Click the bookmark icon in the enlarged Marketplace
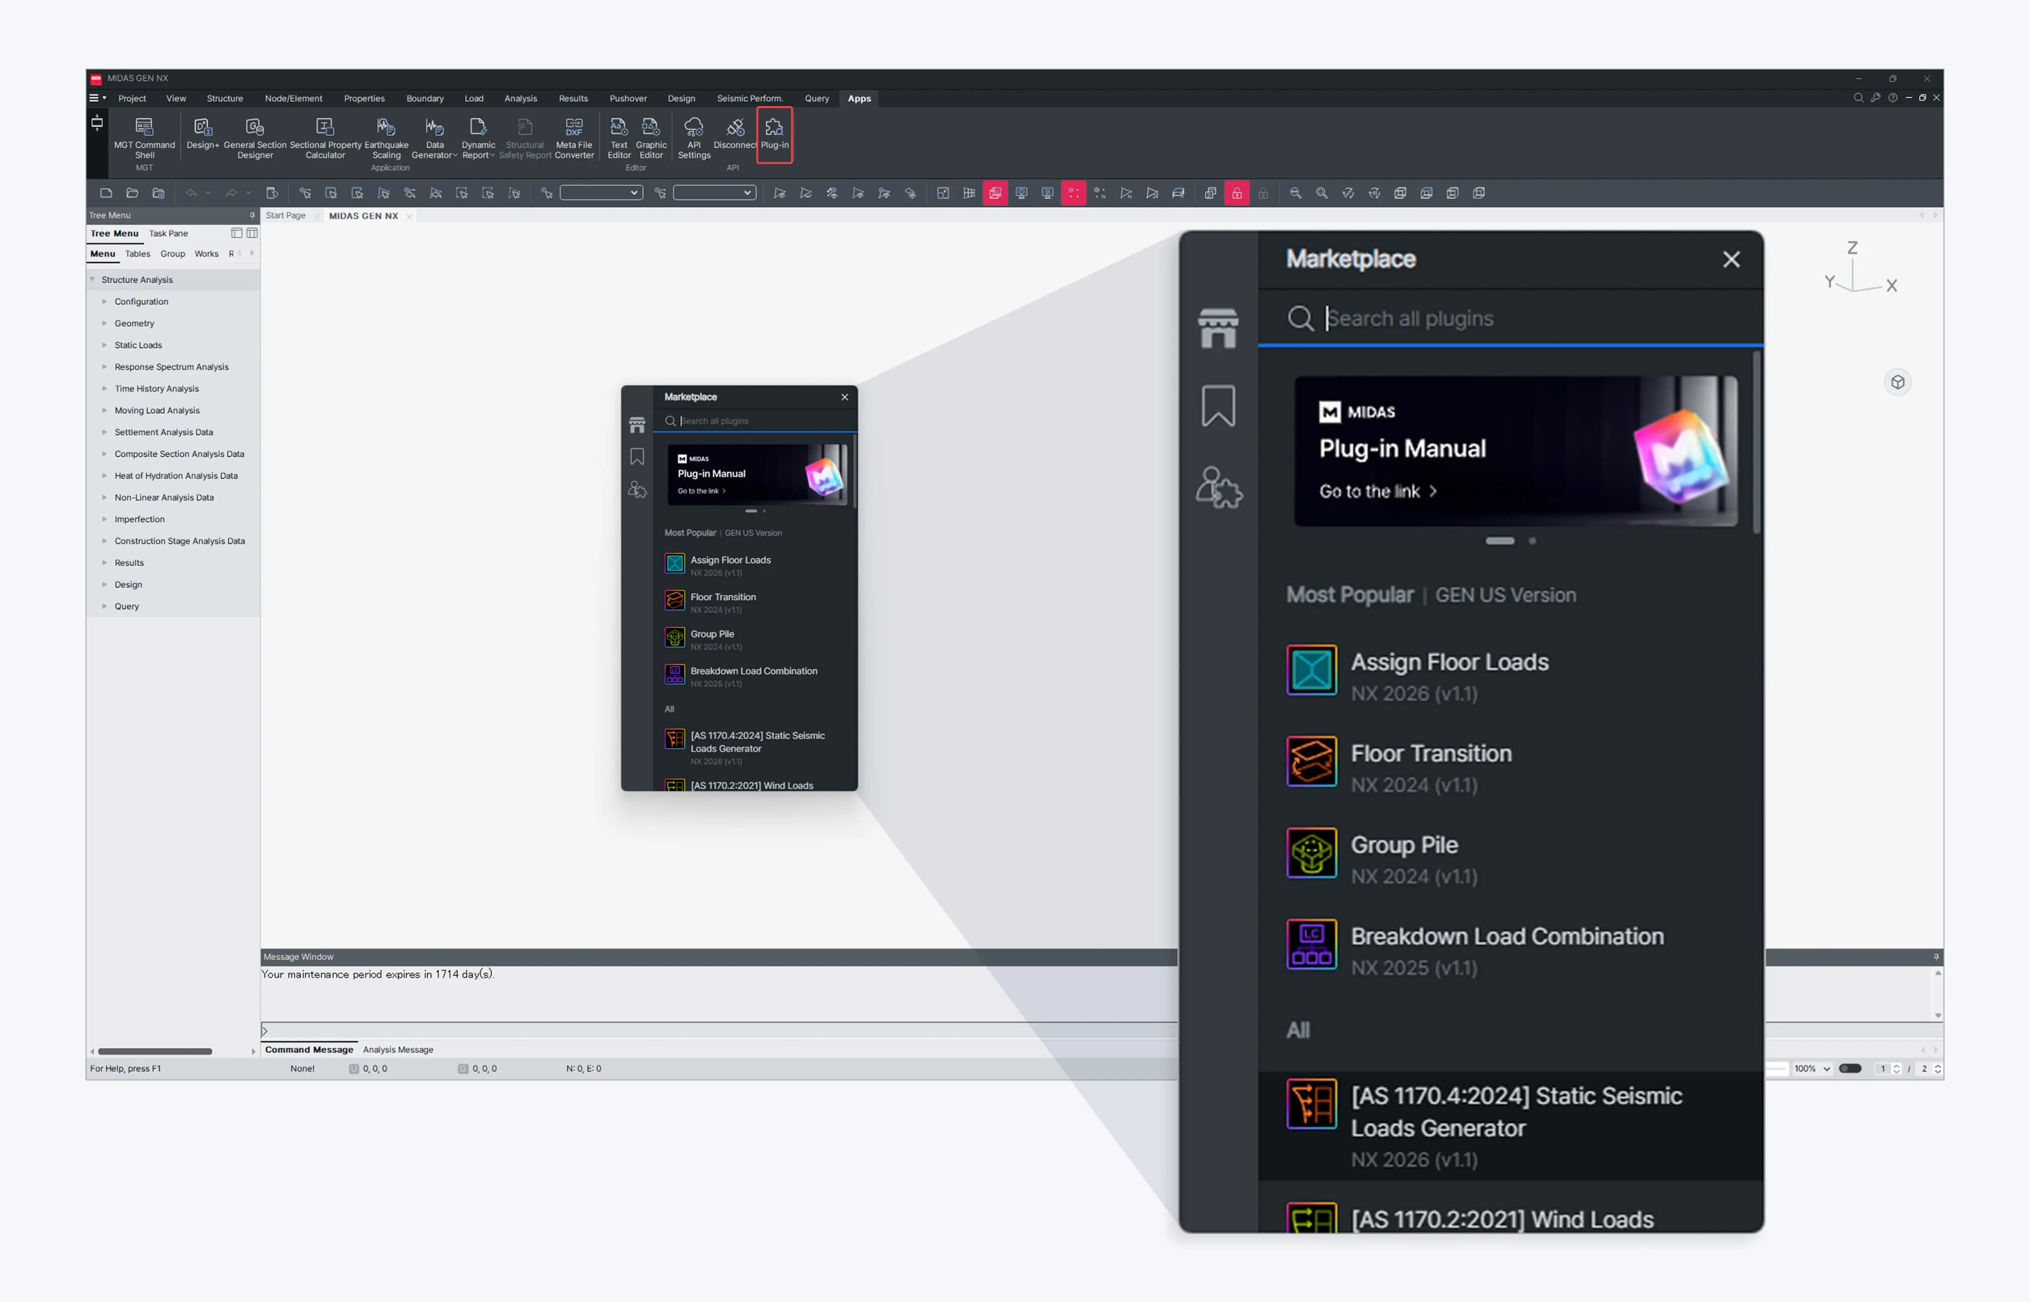 (x=1218, y=407)
